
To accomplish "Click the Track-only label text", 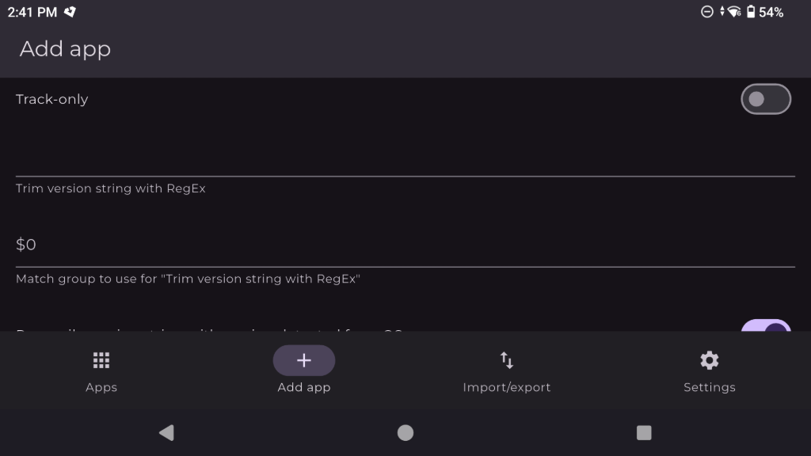I will click(x=52, y=99).
